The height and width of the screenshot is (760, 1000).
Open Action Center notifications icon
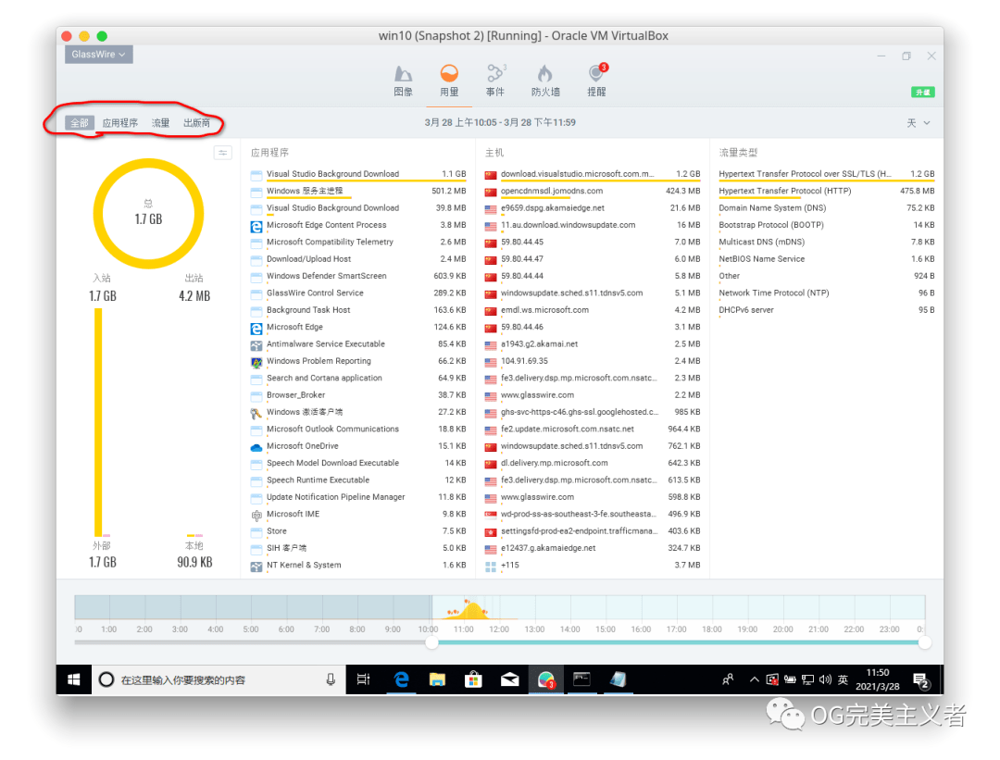(921, 680)
